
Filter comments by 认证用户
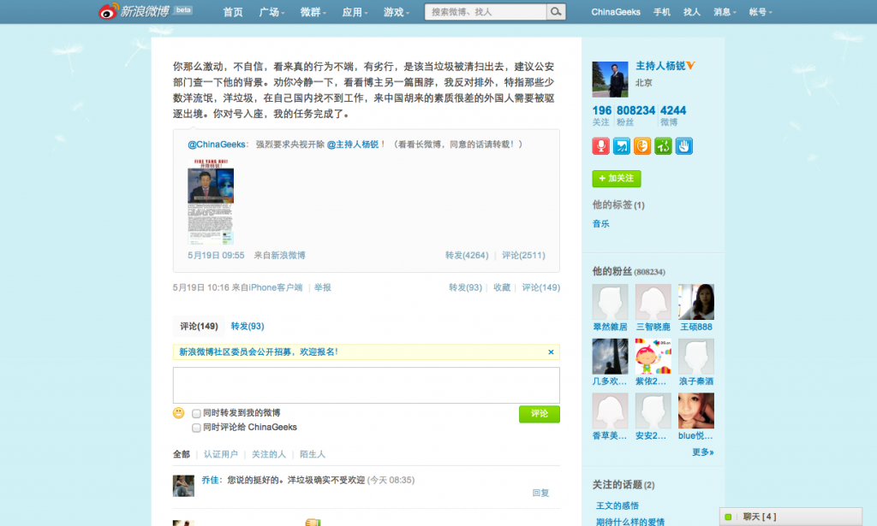point(220,454)
